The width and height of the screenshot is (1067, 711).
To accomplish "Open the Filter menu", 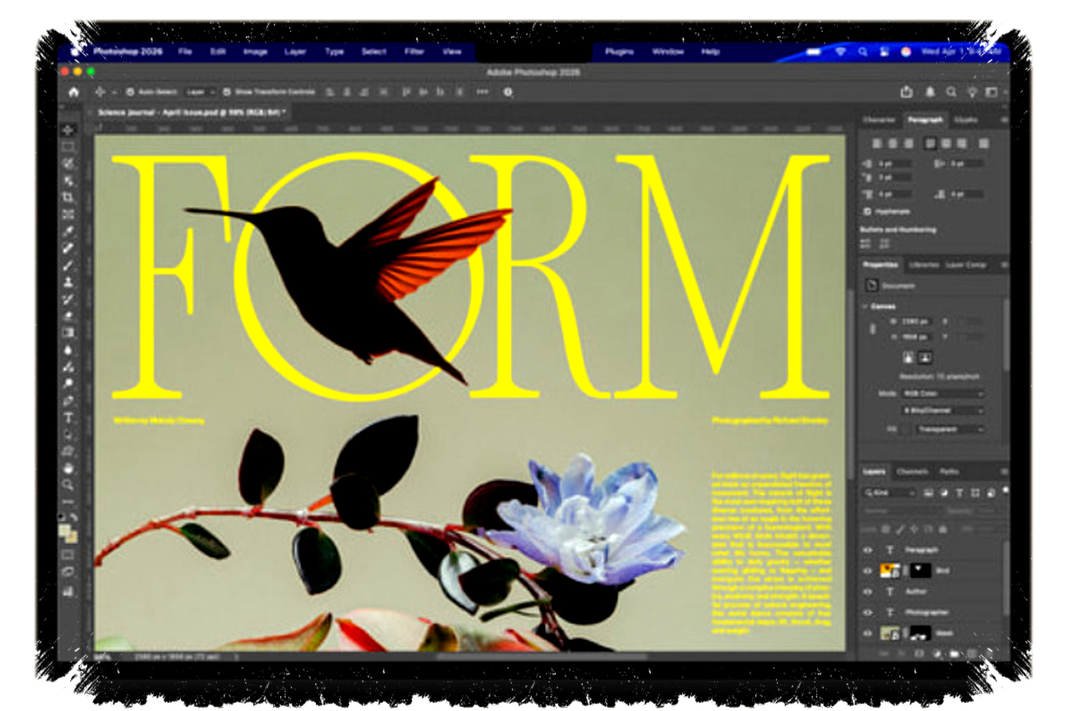I will click(x=414, y=52).
